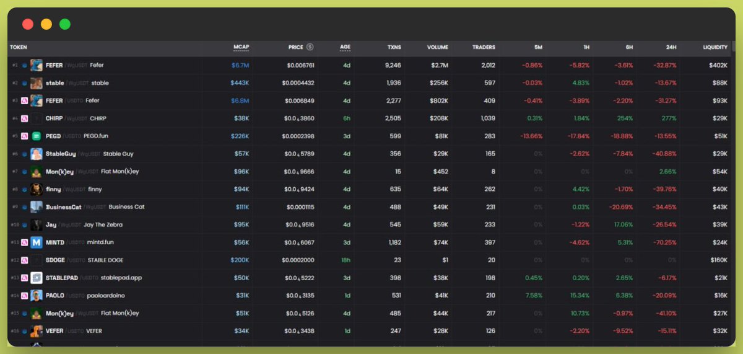Click the $402K liquidity value

pyautogui.click(x=718, y=65)
